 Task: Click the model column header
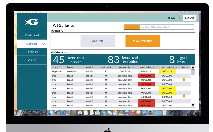coord(89,67)
